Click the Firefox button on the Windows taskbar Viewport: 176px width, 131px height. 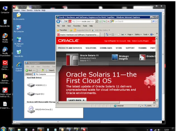pyautogui.click(x=41, y=129)
